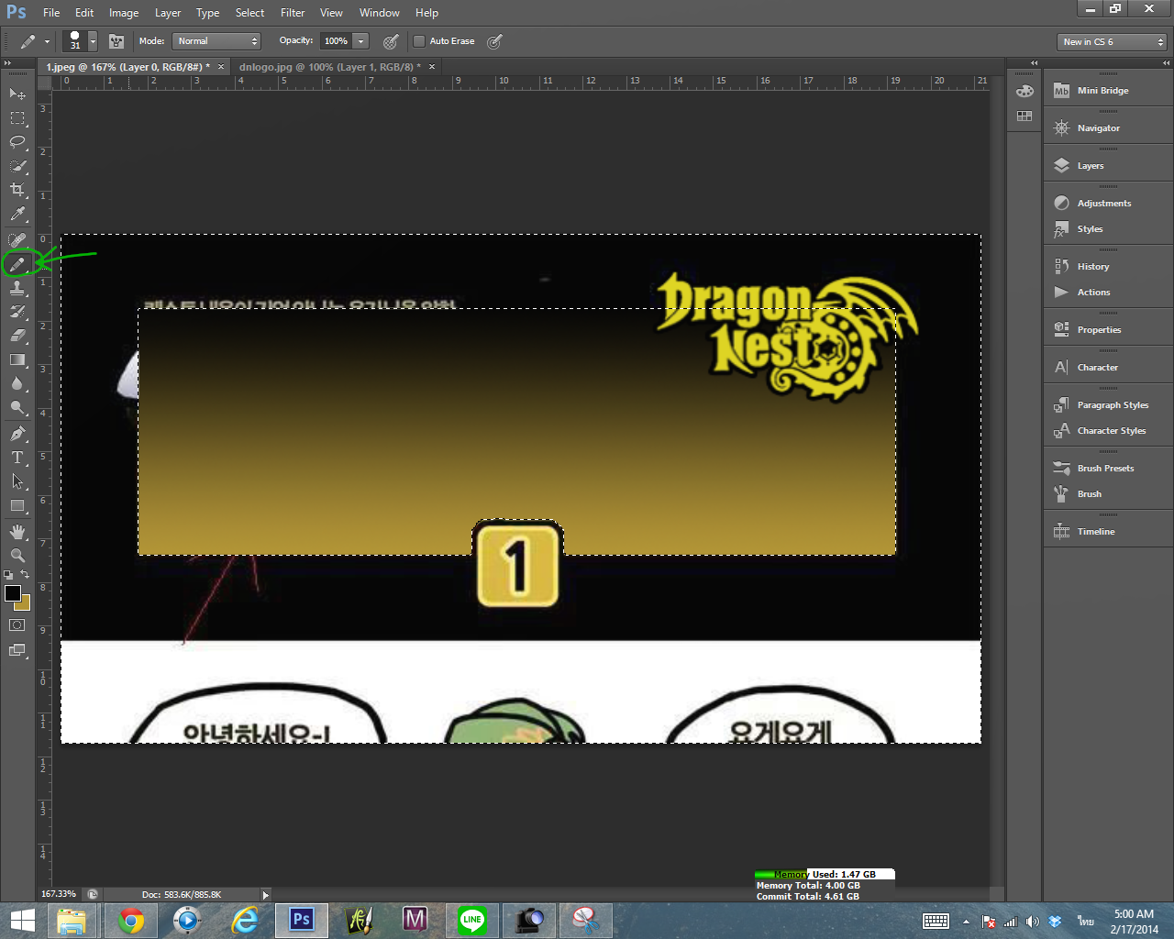Select the Hand tool
The height and width of the screenshot is (939, 1174).
17,532
